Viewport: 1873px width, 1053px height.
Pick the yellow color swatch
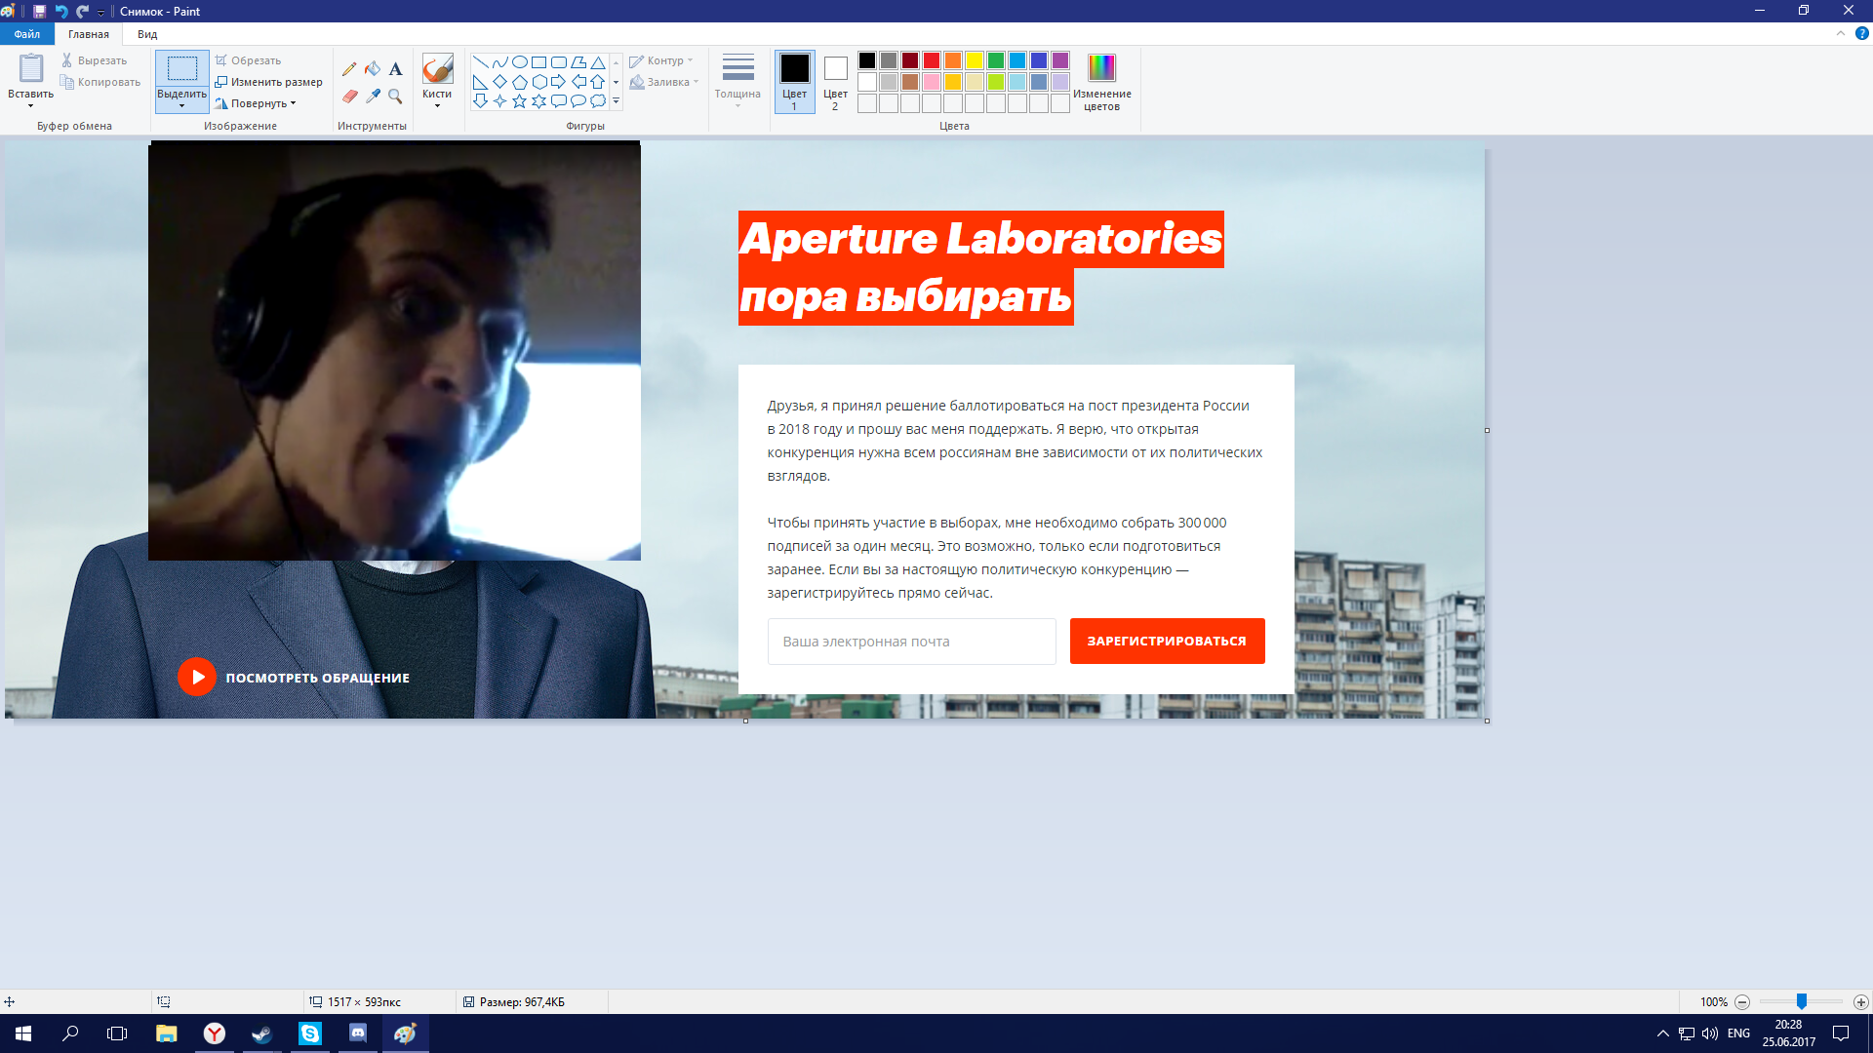pos(975,60)
